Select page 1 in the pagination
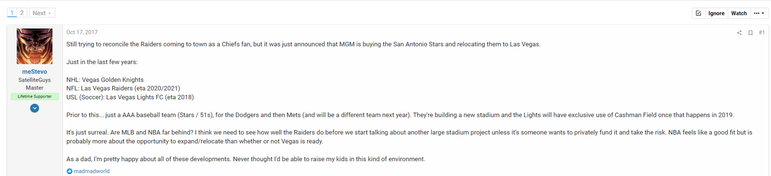Viewport: 771px width, 176px height. tap(12, 13)
